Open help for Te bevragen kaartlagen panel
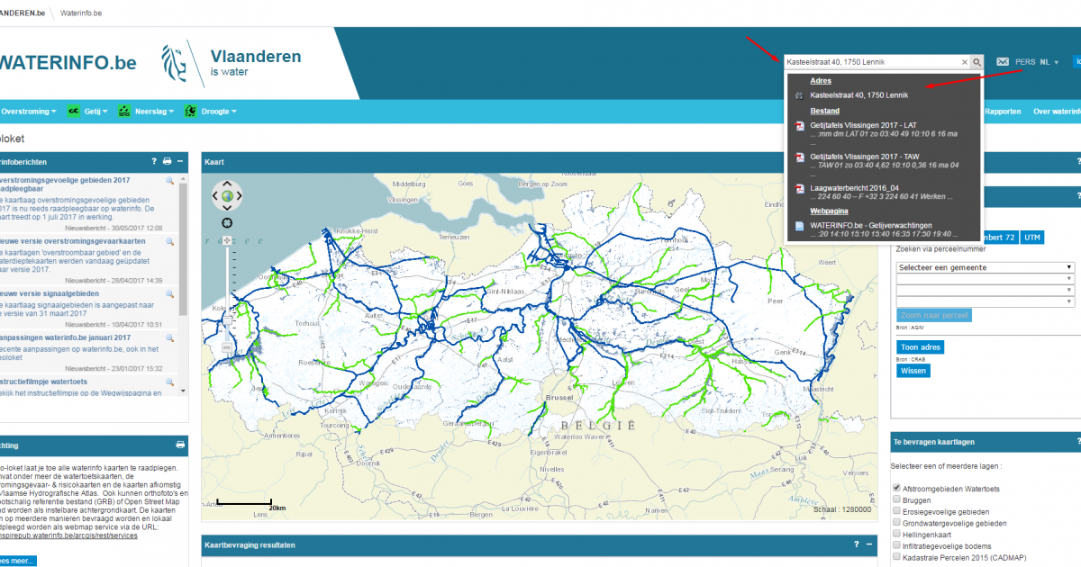The height and width of the screenshot is (567, 1081). (x=1078, y=442)
